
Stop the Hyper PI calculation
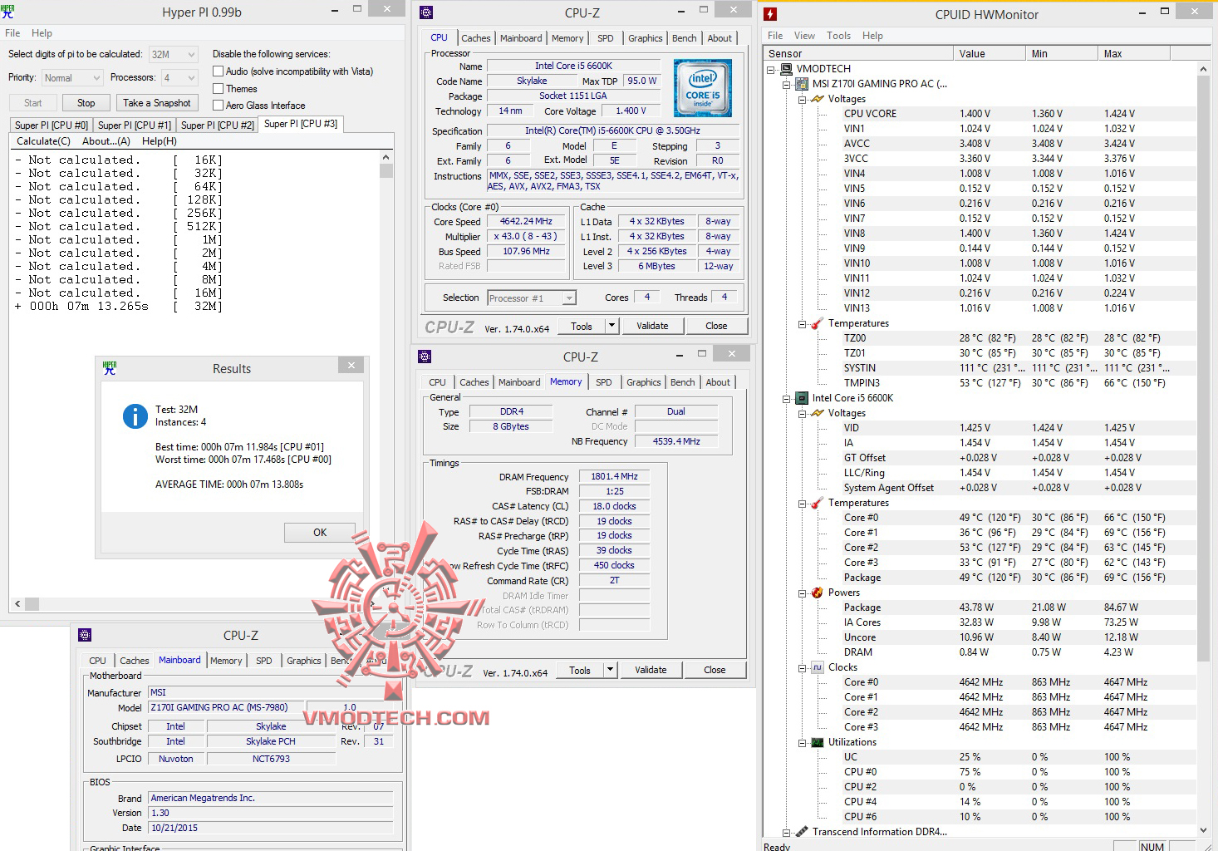point(86,103)
